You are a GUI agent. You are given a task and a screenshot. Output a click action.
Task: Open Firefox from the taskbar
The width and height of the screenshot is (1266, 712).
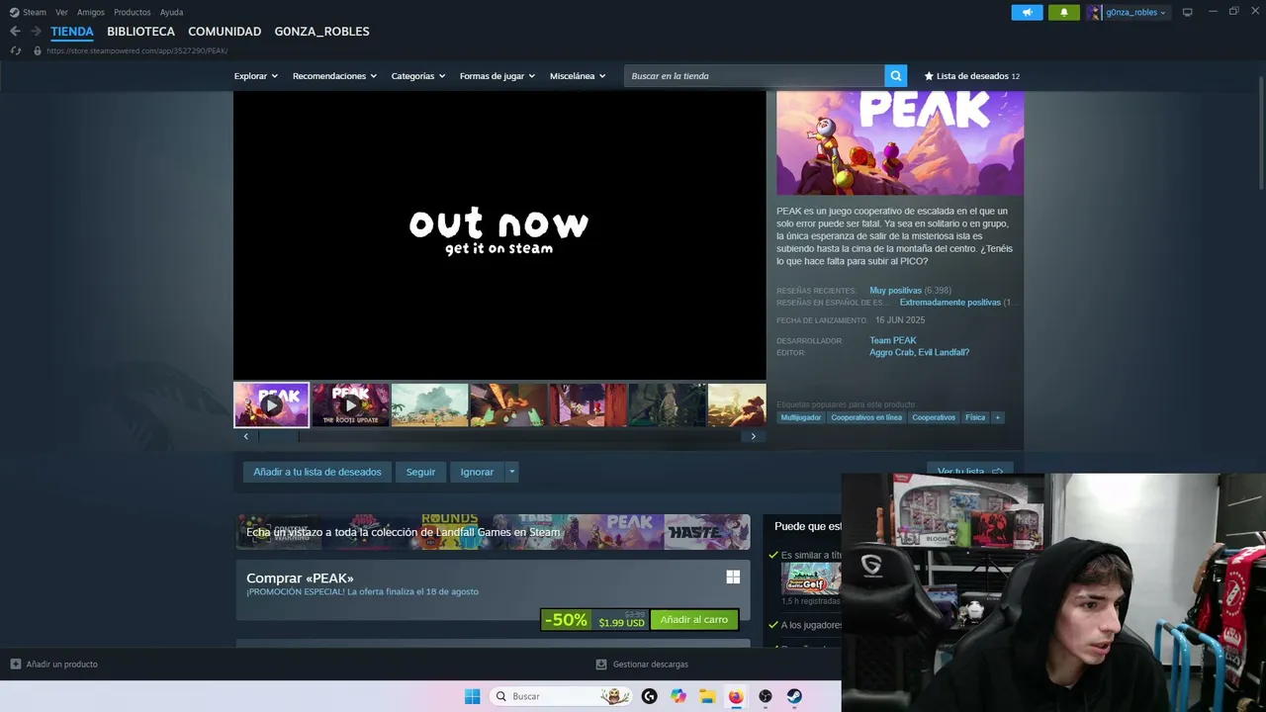point(736,696)
